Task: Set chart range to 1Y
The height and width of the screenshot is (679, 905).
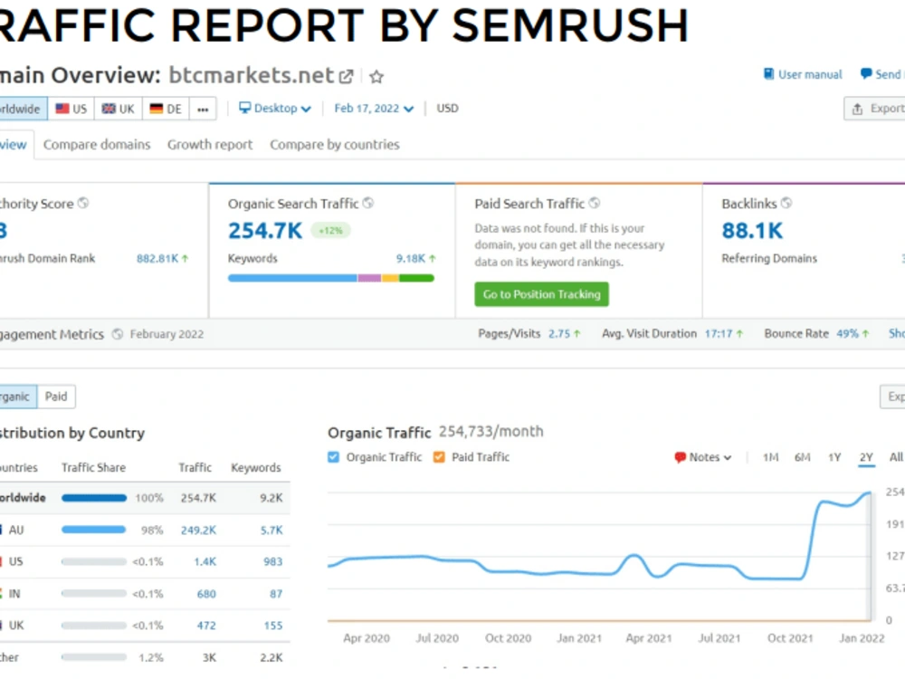Action: pos(834,457)
